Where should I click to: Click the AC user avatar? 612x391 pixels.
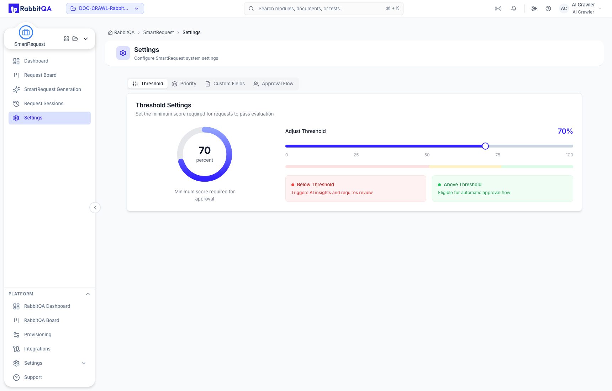(x=564, y=9)
